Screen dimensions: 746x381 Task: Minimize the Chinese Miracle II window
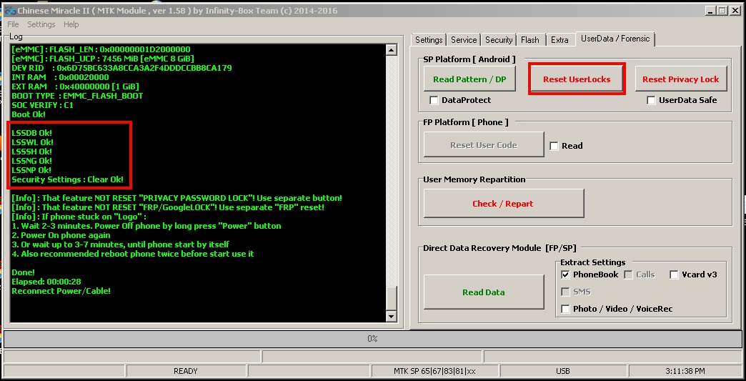(x=711, y=10)
